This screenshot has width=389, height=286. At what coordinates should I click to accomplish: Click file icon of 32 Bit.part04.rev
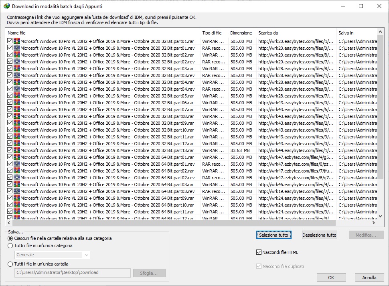click(16, 89)
